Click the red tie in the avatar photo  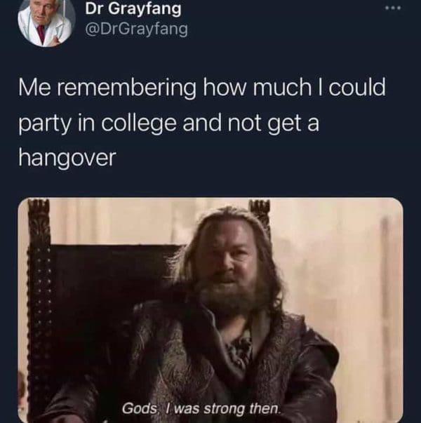point(41,32)
